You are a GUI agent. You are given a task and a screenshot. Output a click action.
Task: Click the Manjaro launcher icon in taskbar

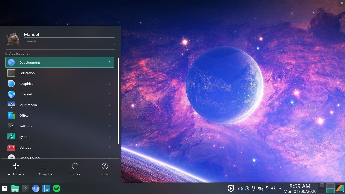tap(5, 188)
